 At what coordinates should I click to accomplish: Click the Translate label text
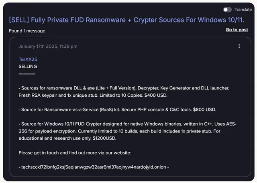pos(243,9)
